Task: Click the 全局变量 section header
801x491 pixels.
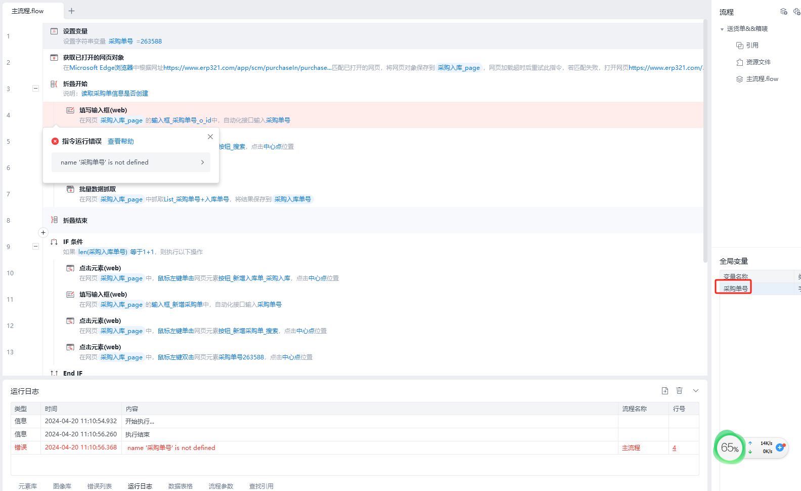Action: (734, 261)
